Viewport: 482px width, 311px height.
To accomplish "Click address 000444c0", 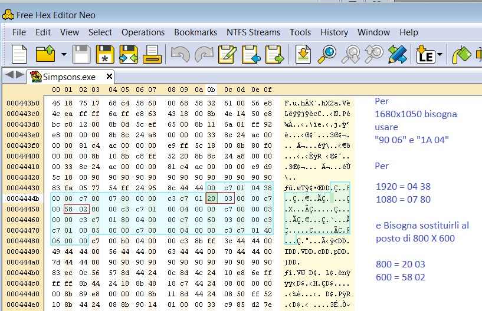I will pyautogui.click(x=23, y=283).
